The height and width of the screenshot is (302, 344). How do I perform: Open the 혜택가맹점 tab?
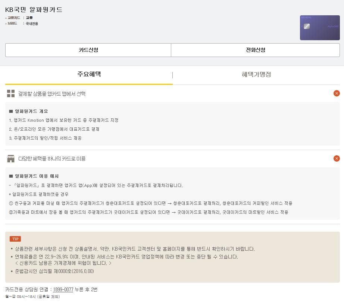point(256,74)
